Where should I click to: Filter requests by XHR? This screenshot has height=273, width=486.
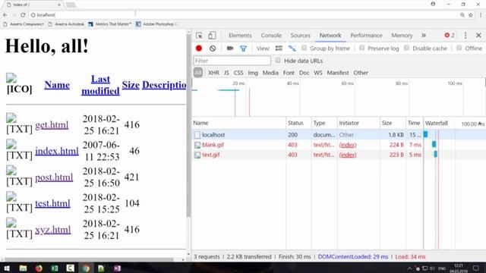coord(213,73)
